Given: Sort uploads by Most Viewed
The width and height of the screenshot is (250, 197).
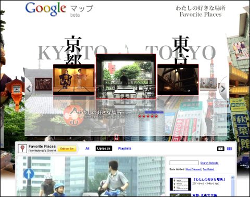Looking at the screenshot, I should [x=194, y=169].
